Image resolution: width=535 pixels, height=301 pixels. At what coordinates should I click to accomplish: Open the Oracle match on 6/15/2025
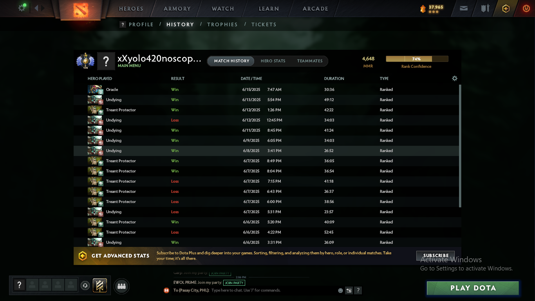pos(266,89)
